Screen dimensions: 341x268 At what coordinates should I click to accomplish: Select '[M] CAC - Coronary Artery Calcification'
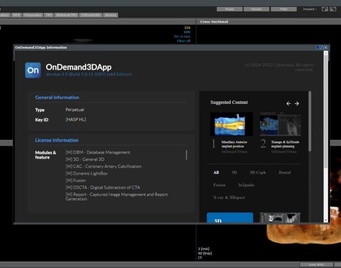click(103, 166)
